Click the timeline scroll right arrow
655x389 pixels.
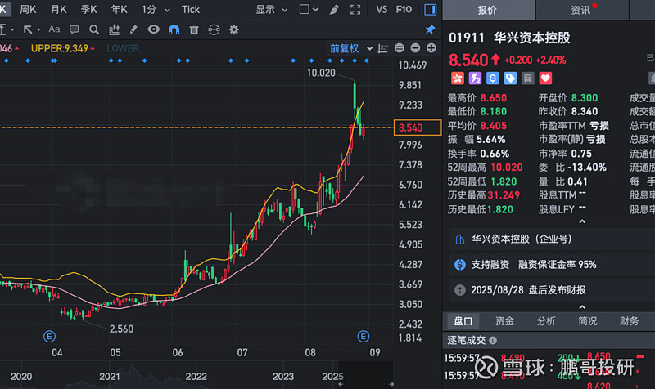(x=391, y=384)
